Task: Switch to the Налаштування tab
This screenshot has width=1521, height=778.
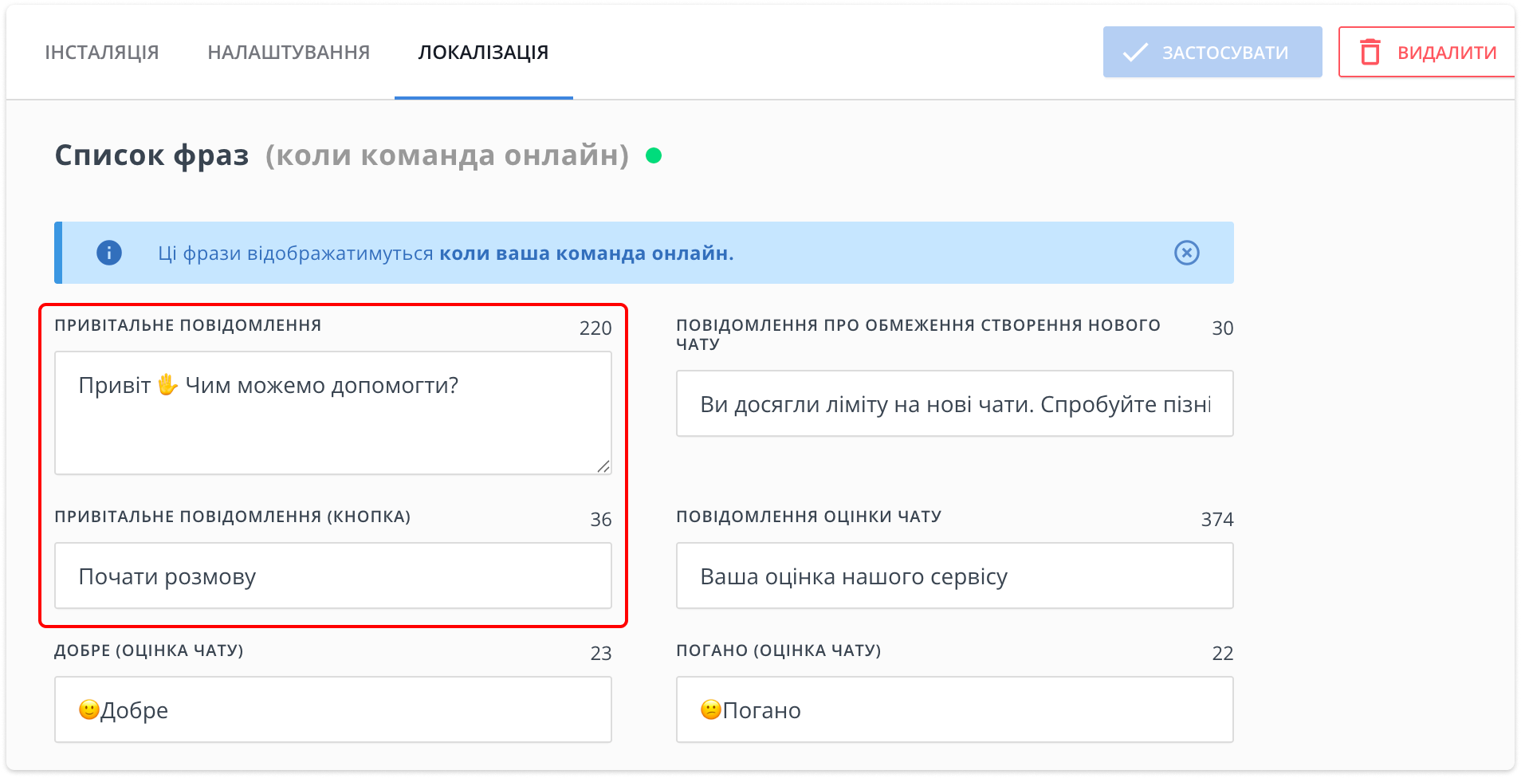Action: click(289, 52)
